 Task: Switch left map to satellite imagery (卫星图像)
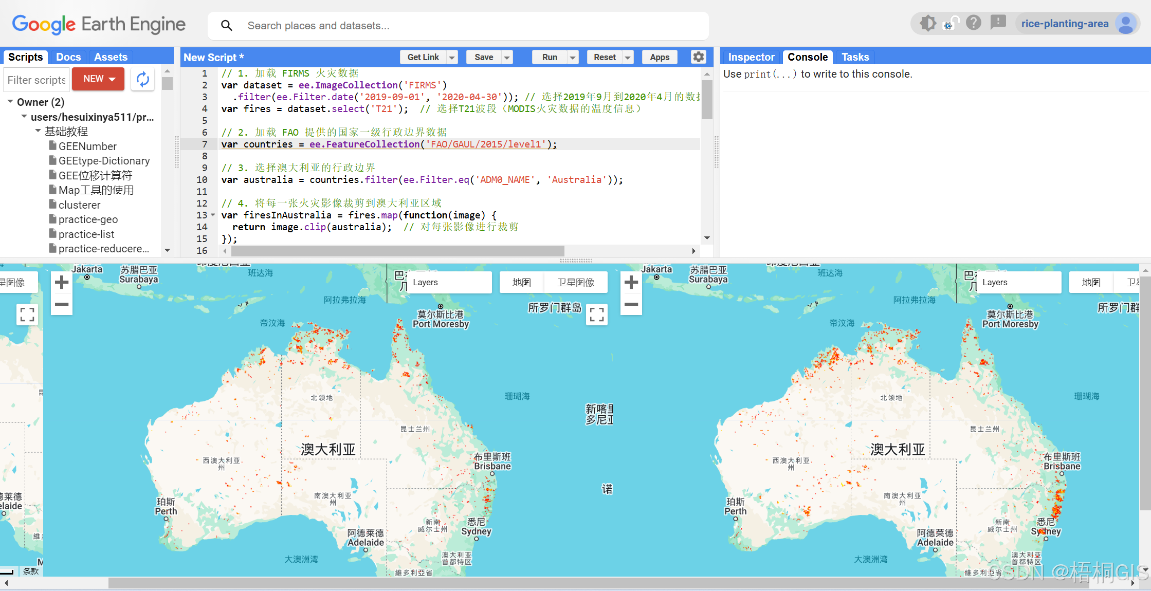(575, 282)
